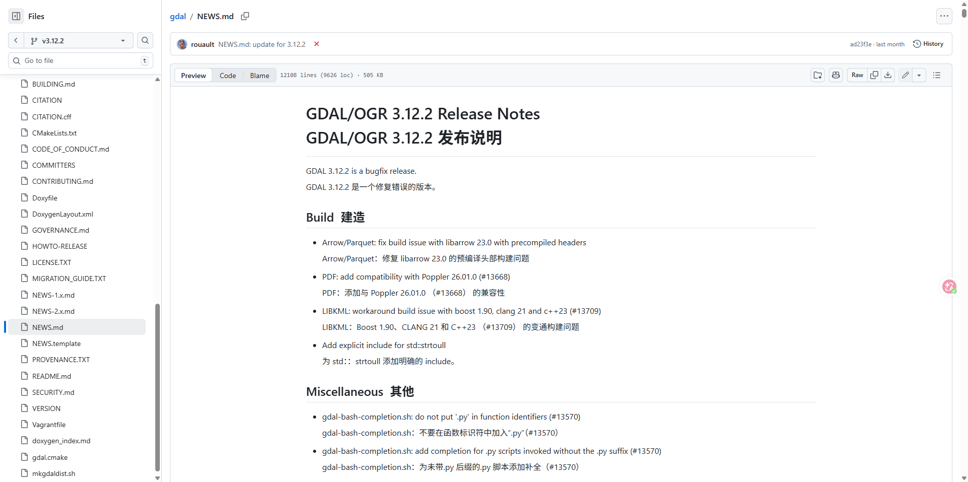The width and height of the screenshot is (968, 482).
Task: Open the three-dot more options menu
Action: point(944,16)
